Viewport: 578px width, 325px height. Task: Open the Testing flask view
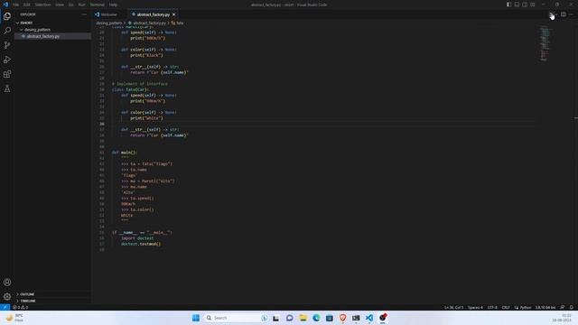[x=7, y=88]
